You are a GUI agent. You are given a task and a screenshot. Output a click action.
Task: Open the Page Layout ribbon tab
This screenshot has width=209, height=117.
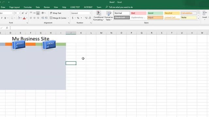pos(14,7)
